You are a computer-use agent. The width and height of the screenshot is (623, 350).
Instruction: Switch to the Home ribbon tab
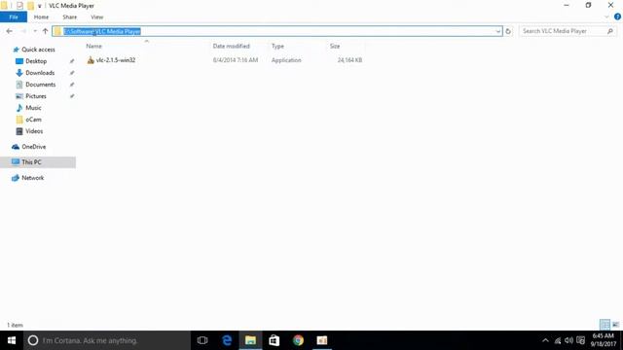[x=41, y=17]
